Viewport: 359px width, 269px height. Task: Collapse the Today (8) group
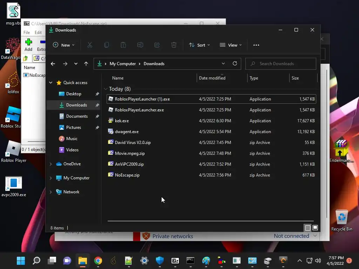tap(106, 89)
